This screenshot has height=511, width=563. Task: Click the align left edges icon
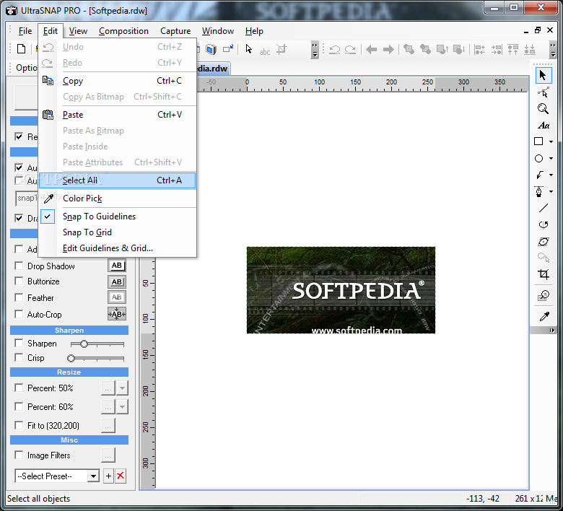click(480, 49)
